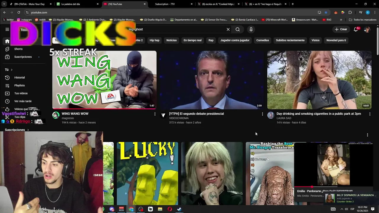The height and width of the screenshot is (213, 379).
Task: Show hidden system tray icons
Action: pos(342,209)
